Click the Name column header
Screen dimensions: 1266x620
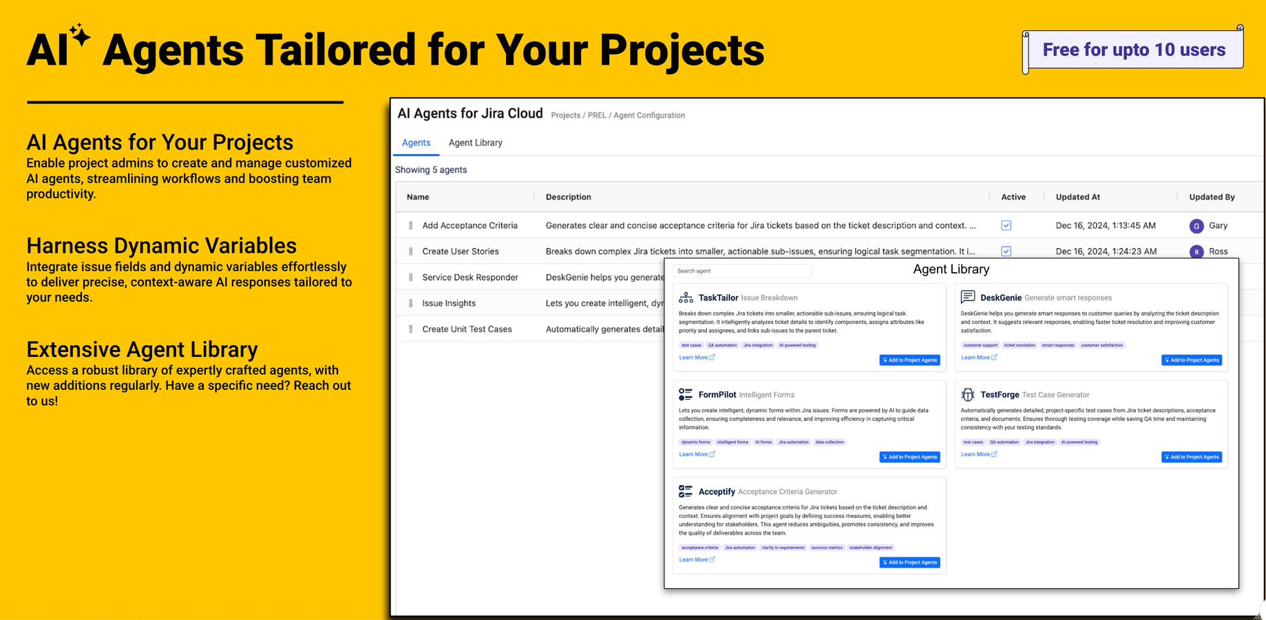click(418, 197)
